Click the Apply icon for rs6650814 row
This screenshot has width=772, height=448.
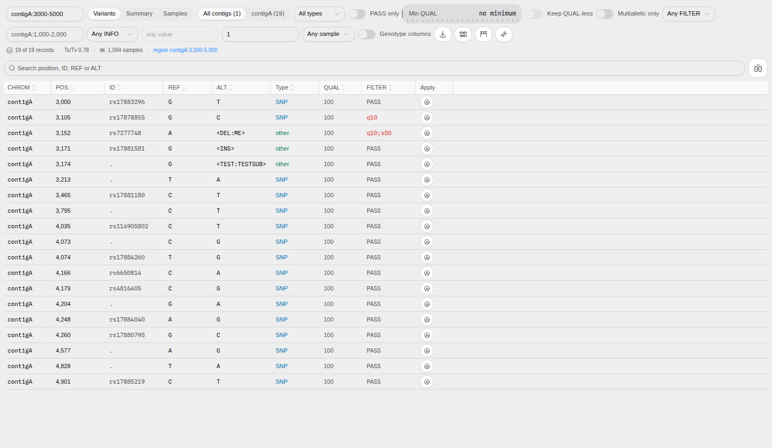point(427,273)
